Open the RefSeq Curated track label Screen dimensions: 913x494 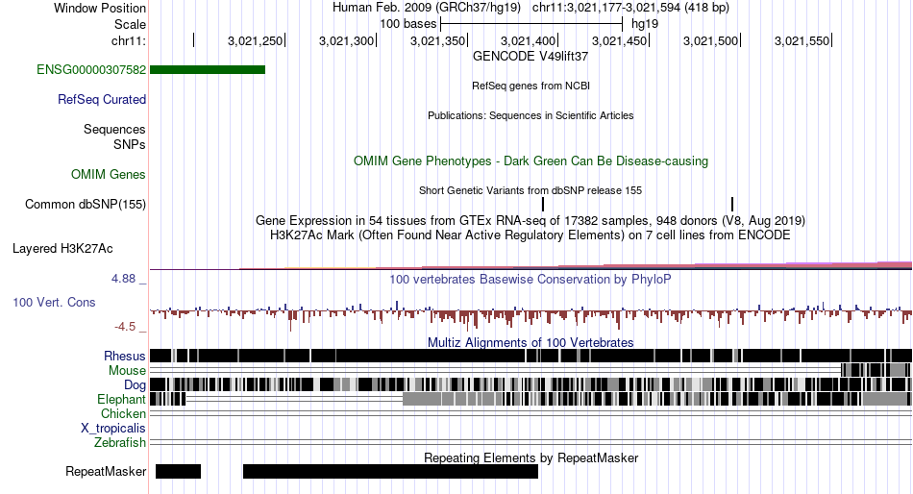click(x=102, y=100)
